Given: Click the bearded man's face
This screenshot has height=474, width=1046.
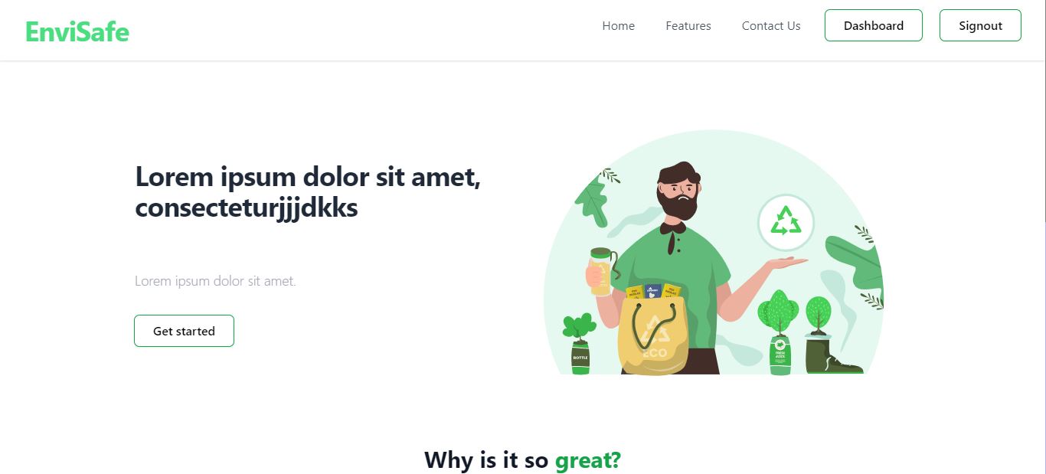Looking at the screenshot, I should point(679,191).
